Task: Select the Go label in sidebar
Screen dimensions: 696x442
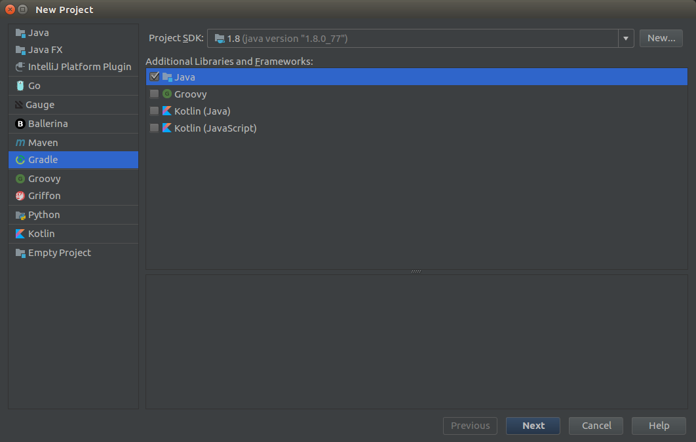Action: (x=34, y=86)
